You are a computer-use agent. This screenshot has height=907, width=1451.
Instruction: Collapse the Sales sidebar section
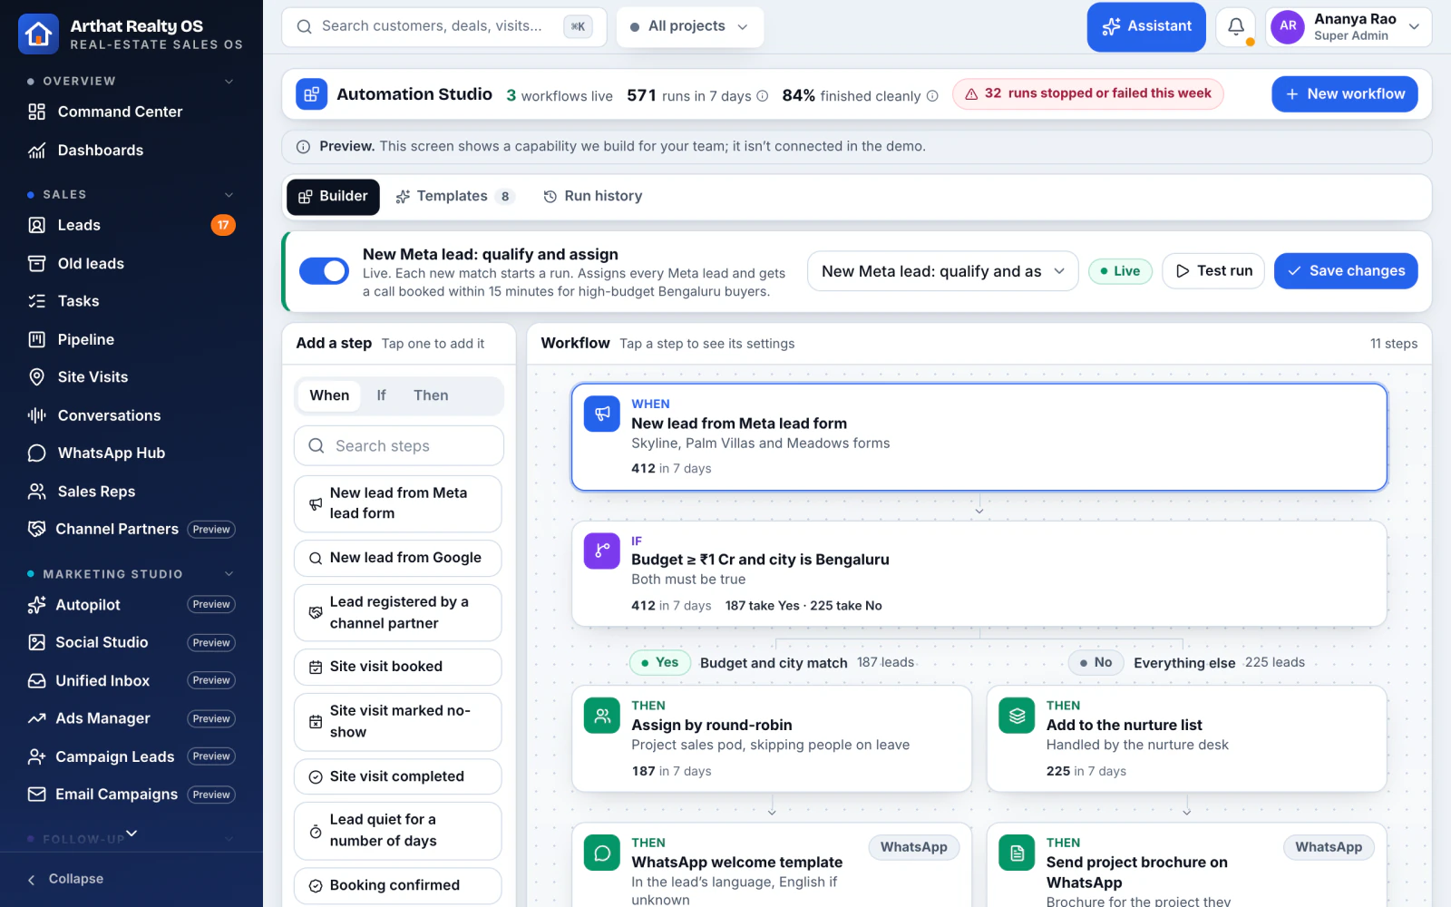click(x=229, y=195)
